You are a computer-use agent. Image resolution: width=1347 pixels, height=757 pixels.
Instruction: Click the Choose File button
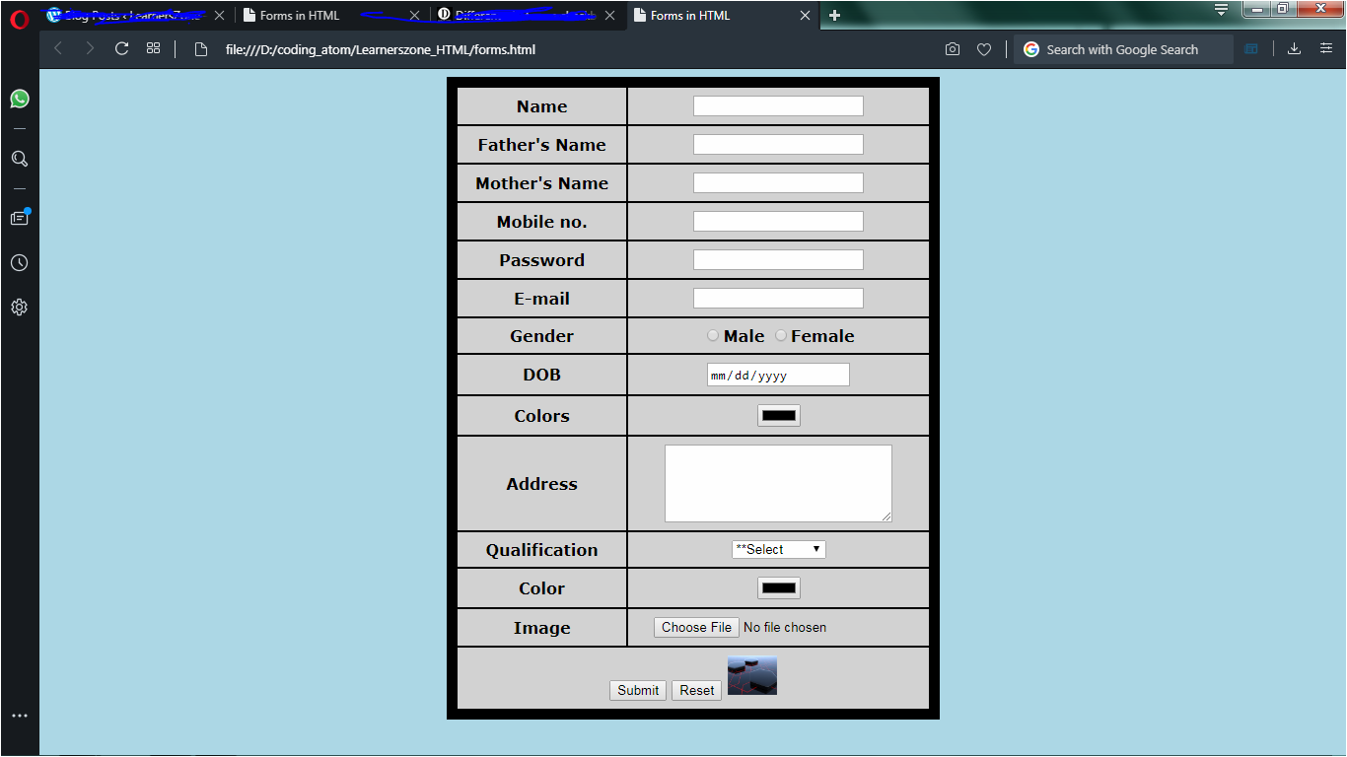click(696, 628)
